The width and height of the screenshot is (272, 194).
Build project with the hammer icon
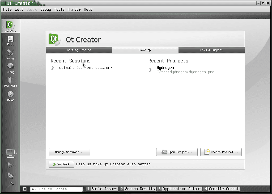tap(10, 185)
